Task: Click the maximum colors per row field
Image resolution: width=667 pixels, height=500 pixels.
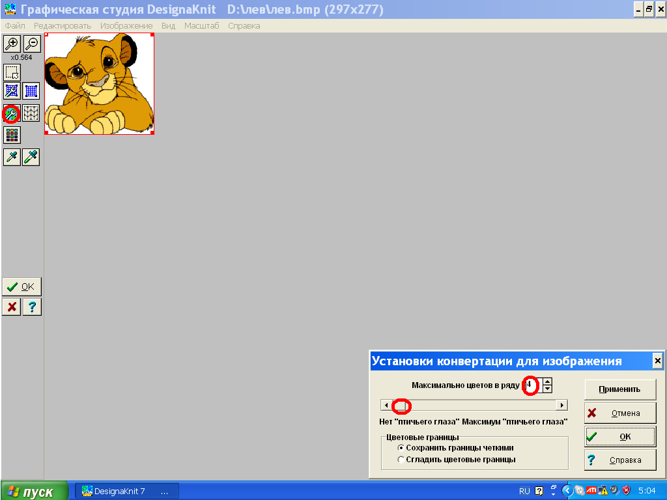Action: tap(533, 385)
